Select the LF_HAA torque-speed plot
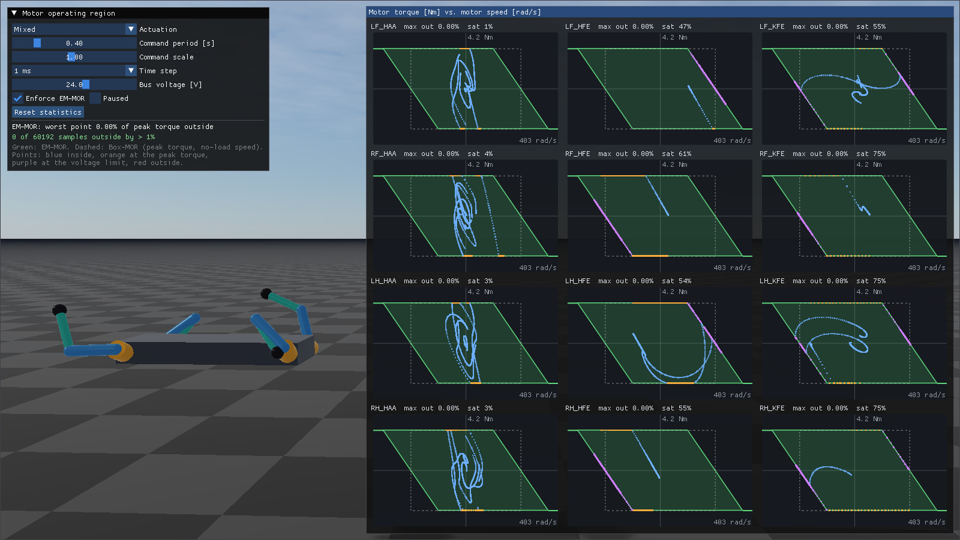The height and width of the screenshot is (540, 960). (466, 89)
